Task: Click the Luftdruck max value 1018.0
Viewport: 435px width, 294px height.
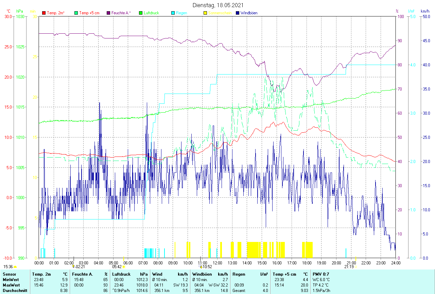Action: tap(142, 285)
